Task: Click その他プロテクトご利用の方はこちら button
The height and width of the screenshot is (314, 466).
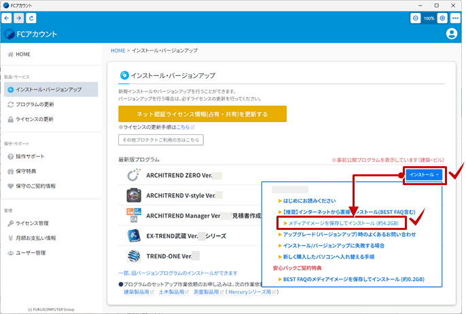Action: pos(161,140)
